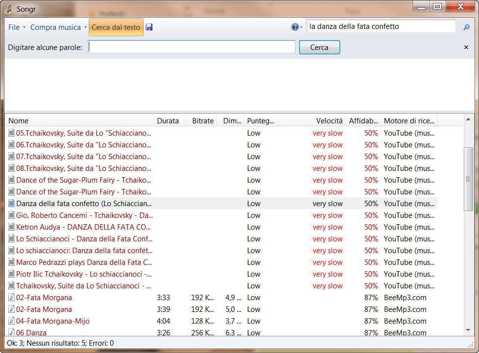Click the video icon beside Gio, Roberto Cancemi
This screenshot has height=353, width=479.
[x=12, y=215]
